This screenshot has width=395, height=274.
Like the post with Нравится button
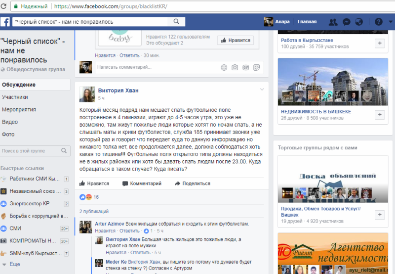(94, 183)
